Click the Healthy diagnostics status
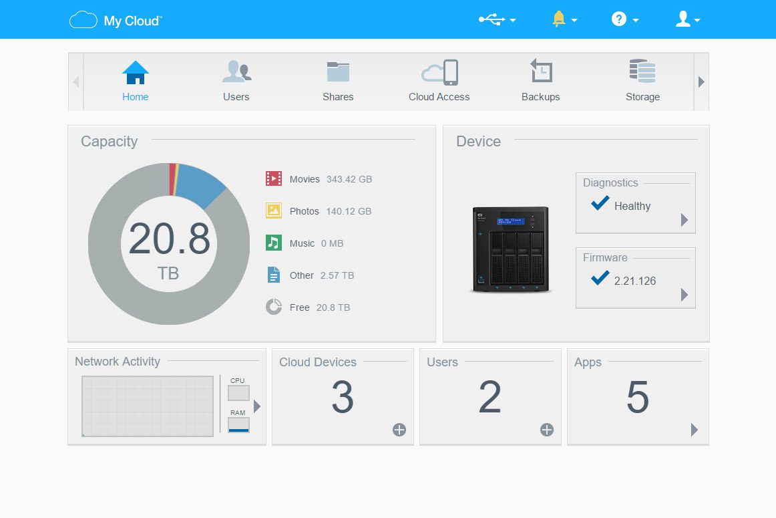776x518 pixels. point(632,206)
